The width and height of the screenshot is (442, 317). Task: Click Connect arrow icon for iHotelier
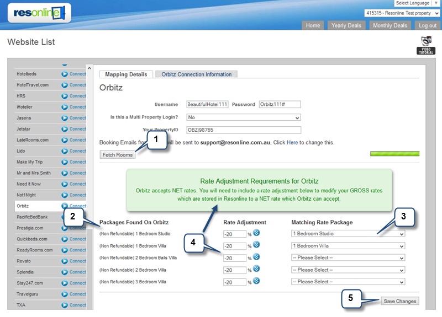(65, 107)
